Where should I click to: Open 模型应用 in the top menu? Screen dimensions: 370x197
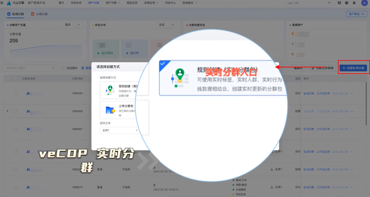click(132, 3)
